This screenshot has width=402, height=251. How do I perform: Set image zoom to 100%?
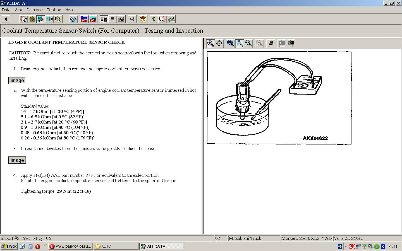(x=230, y=44)
